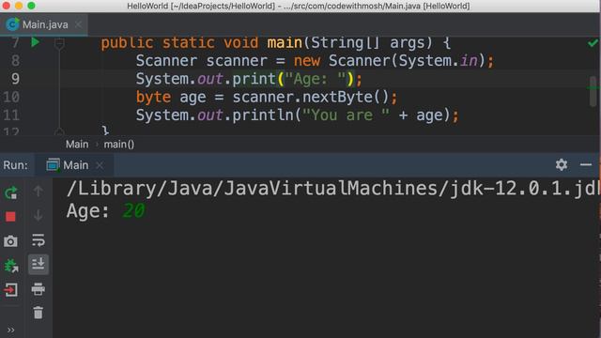Attach debugger to process icon
Image resolution: width=601 pixels, height=338 pixels.
tap(10, 266)
